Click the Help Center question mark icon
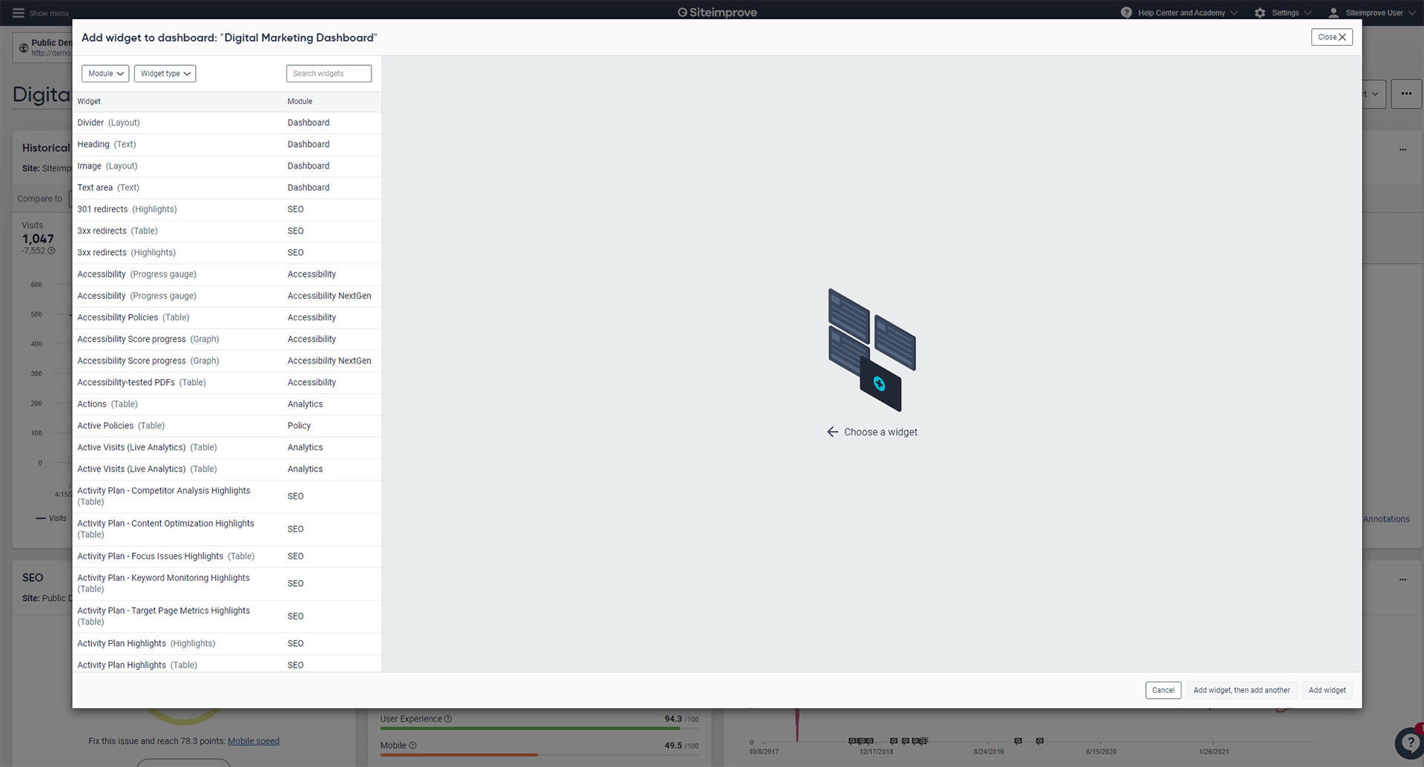 (1126, 13)
